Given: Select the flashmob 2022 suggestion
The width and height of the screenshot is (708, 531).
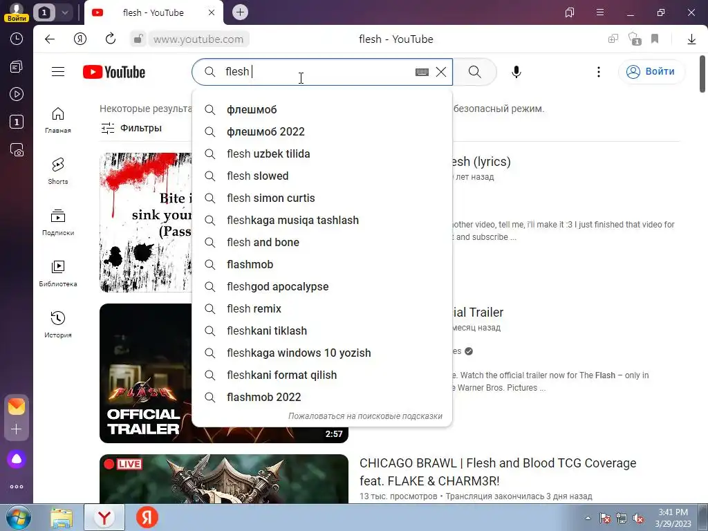Looking at the screenshot, I should pyautogui.click(x=322, y=398).
